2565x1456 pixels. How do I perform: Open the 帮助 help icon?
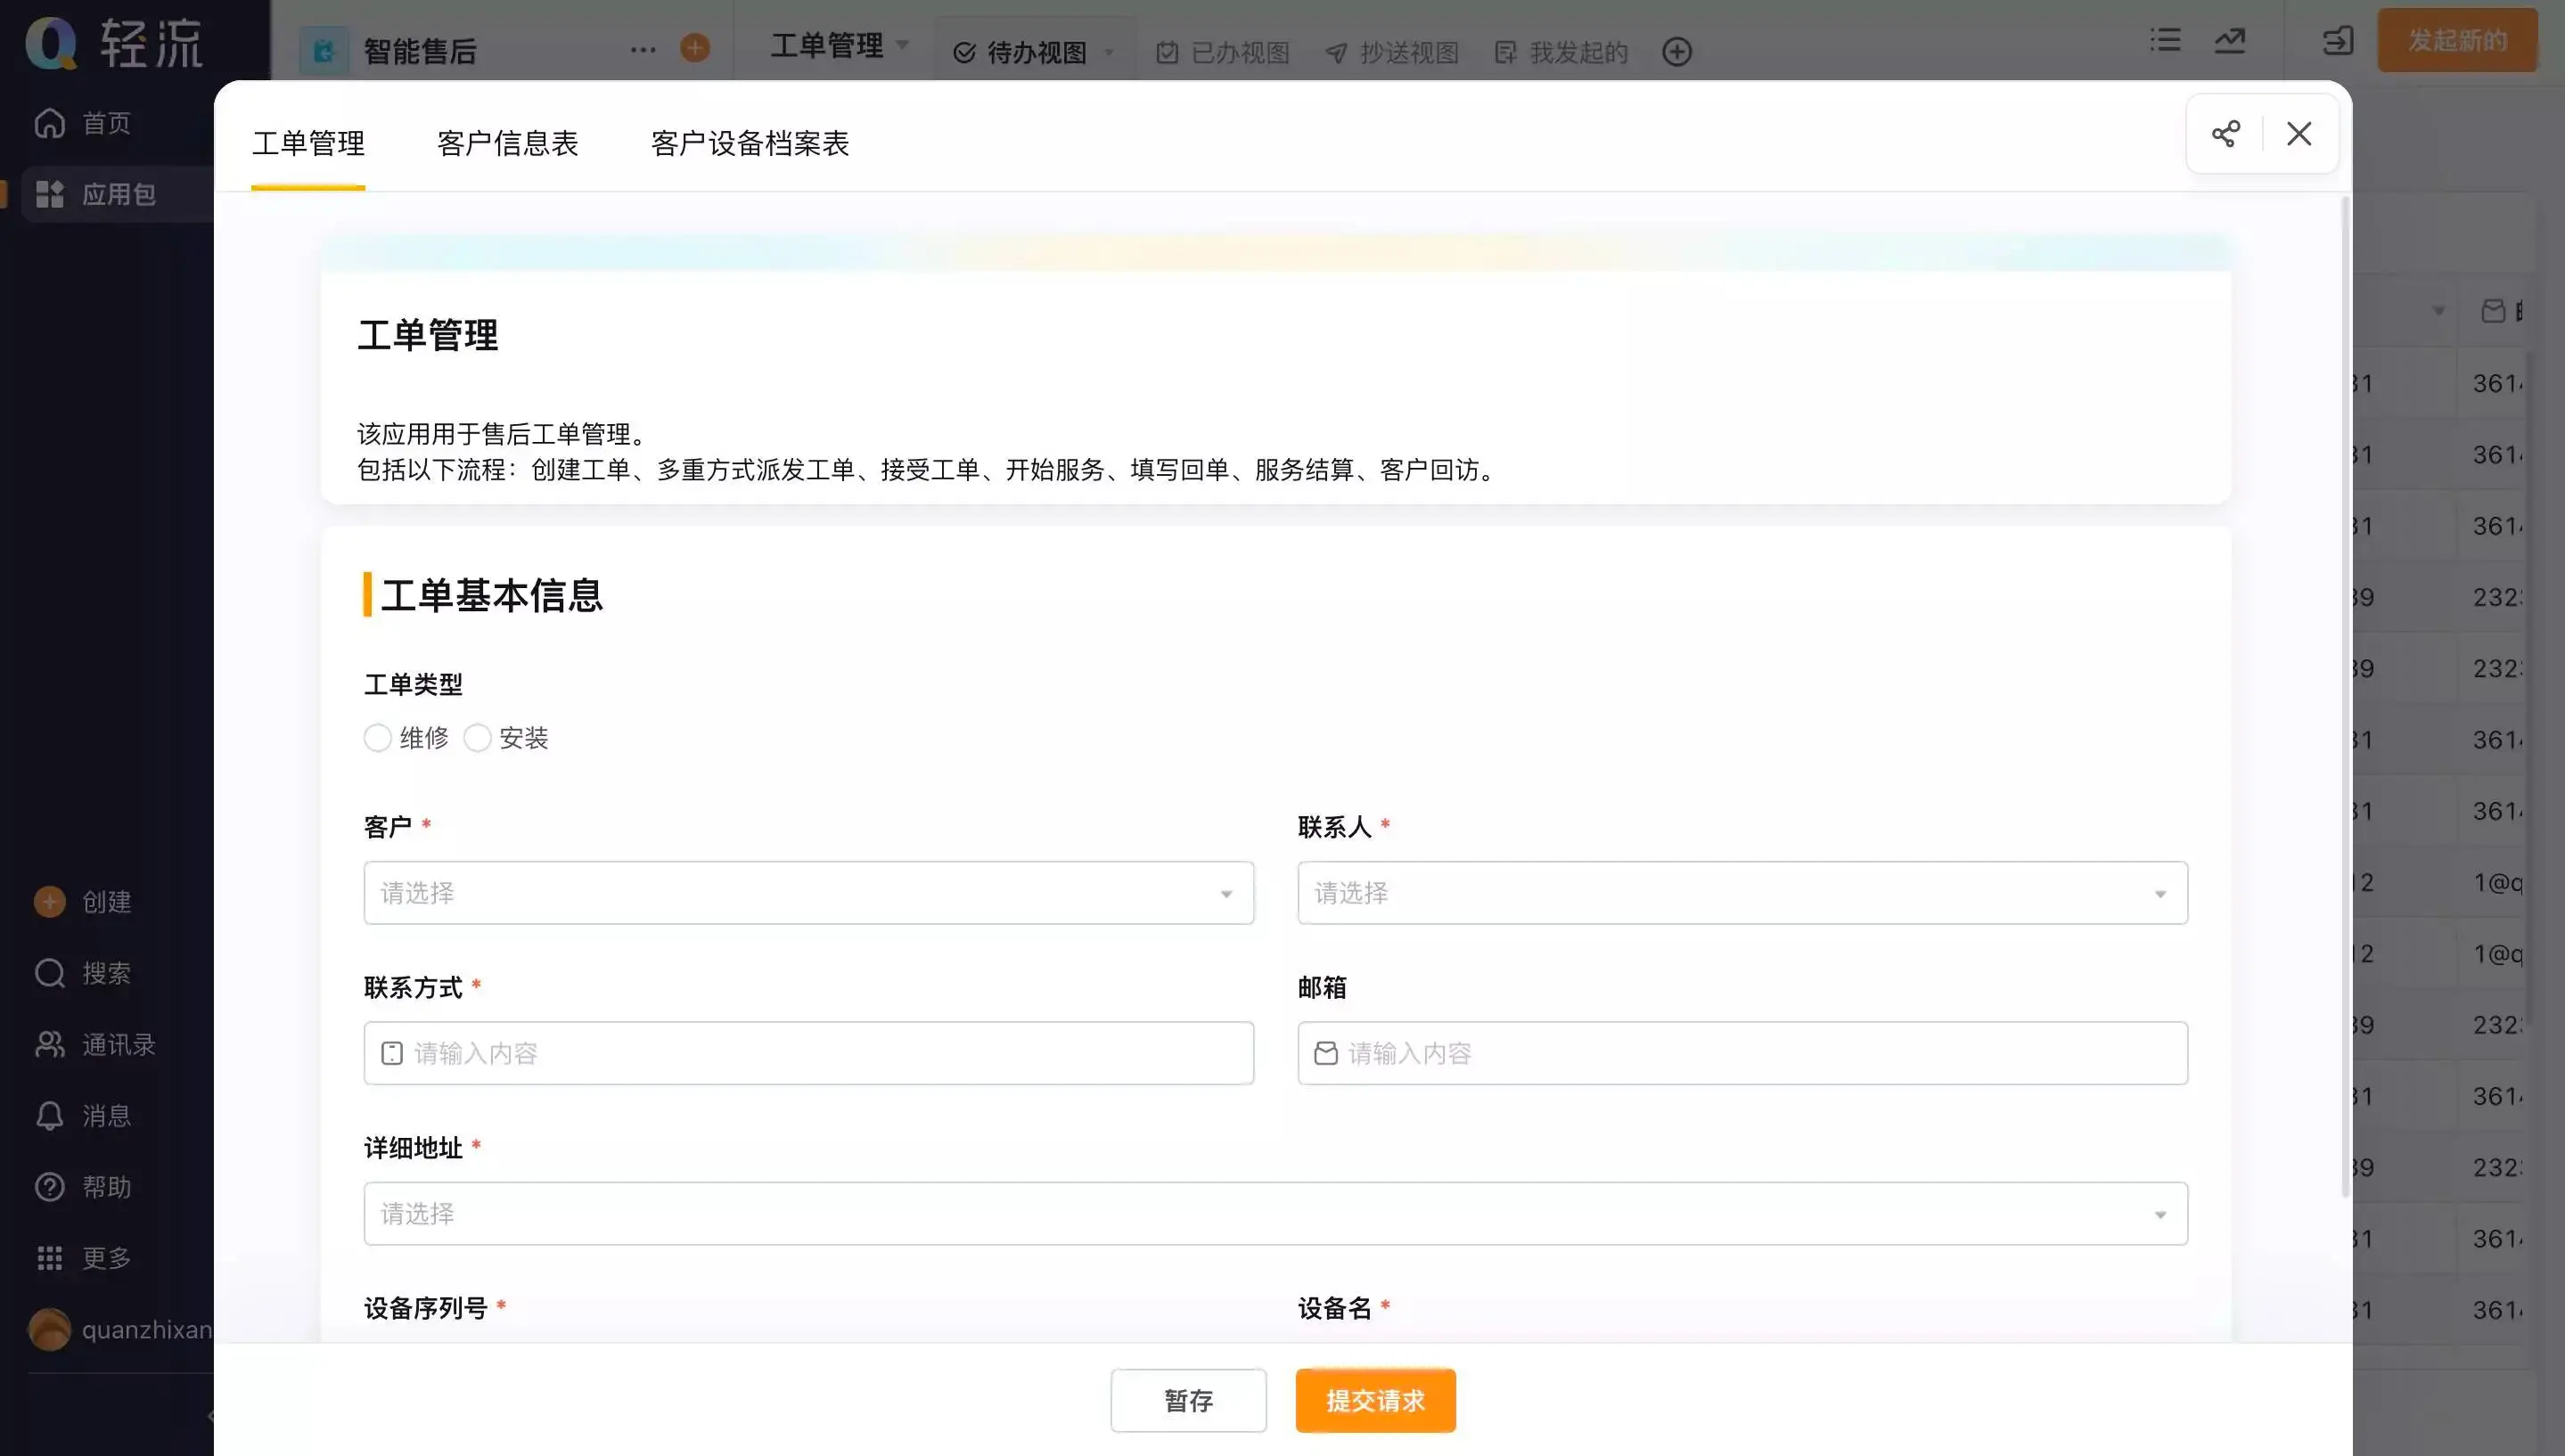[x=49, y=1187]
